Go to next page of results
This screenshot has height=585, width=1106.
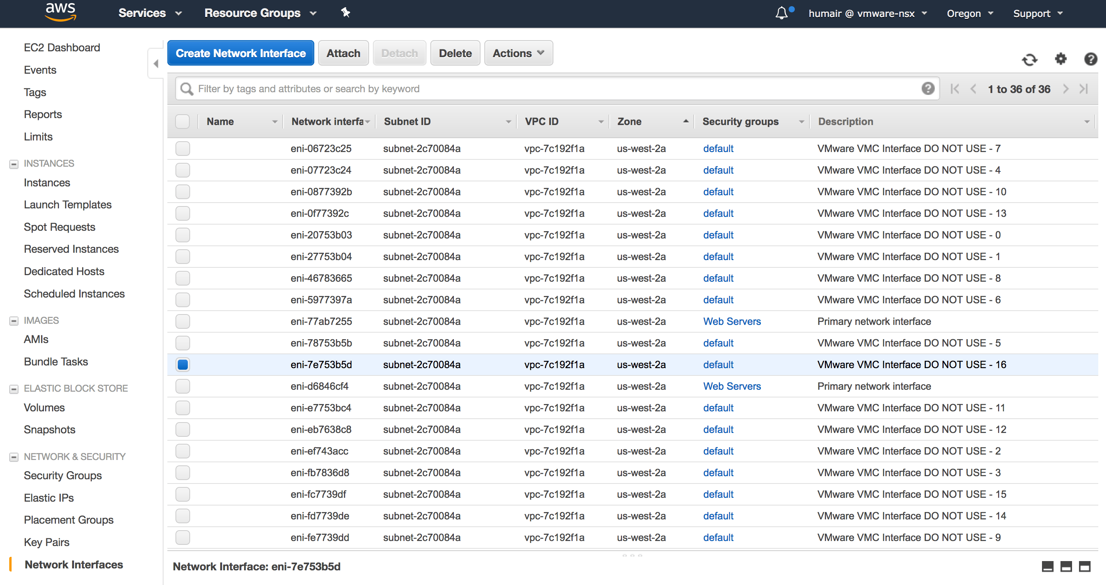pos(1066,89)
